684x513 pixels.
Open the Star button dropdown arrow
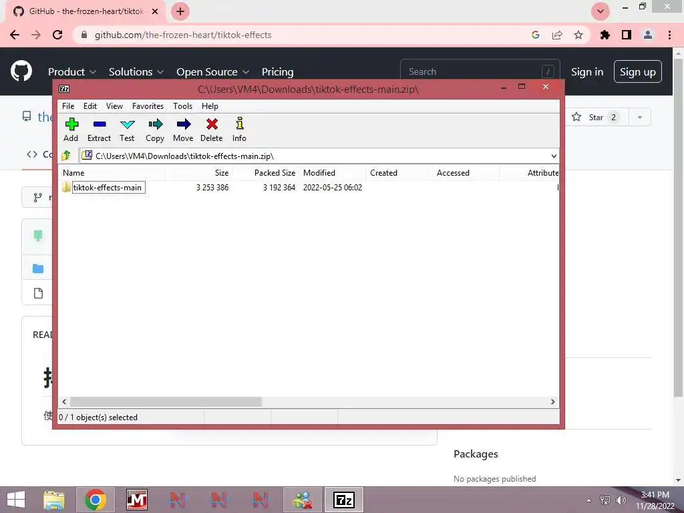coord(640,117)
